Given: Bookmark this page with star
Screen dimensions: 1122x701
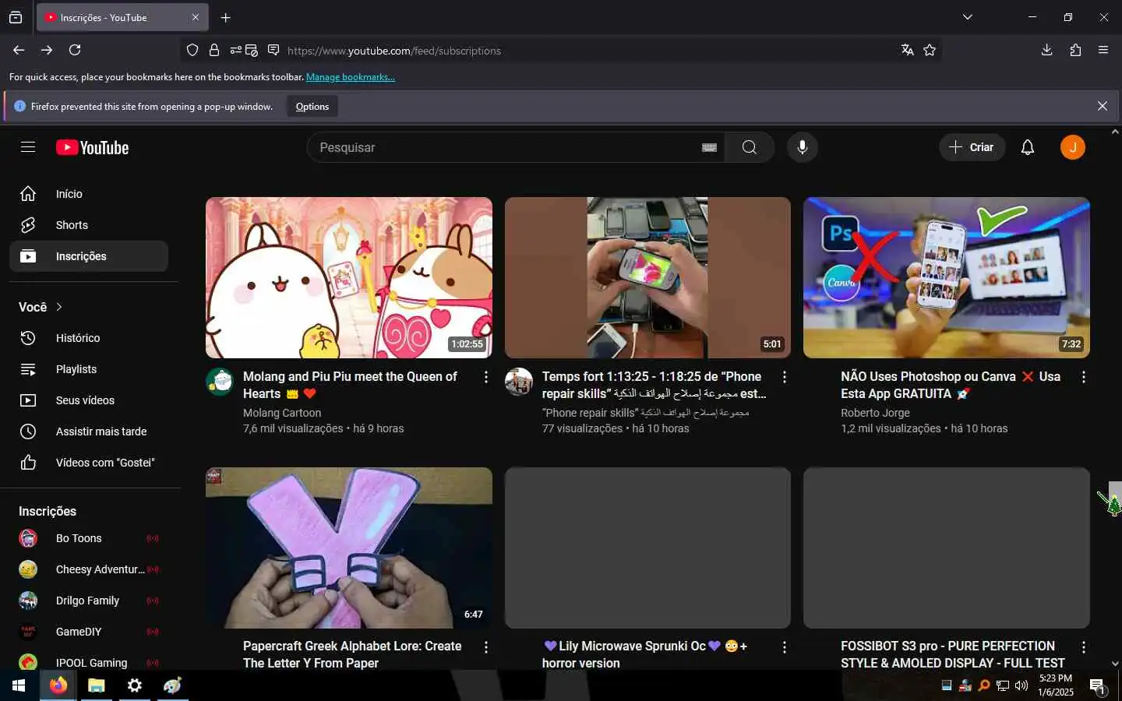Looking at the screenshot, I should coord(930,50).
